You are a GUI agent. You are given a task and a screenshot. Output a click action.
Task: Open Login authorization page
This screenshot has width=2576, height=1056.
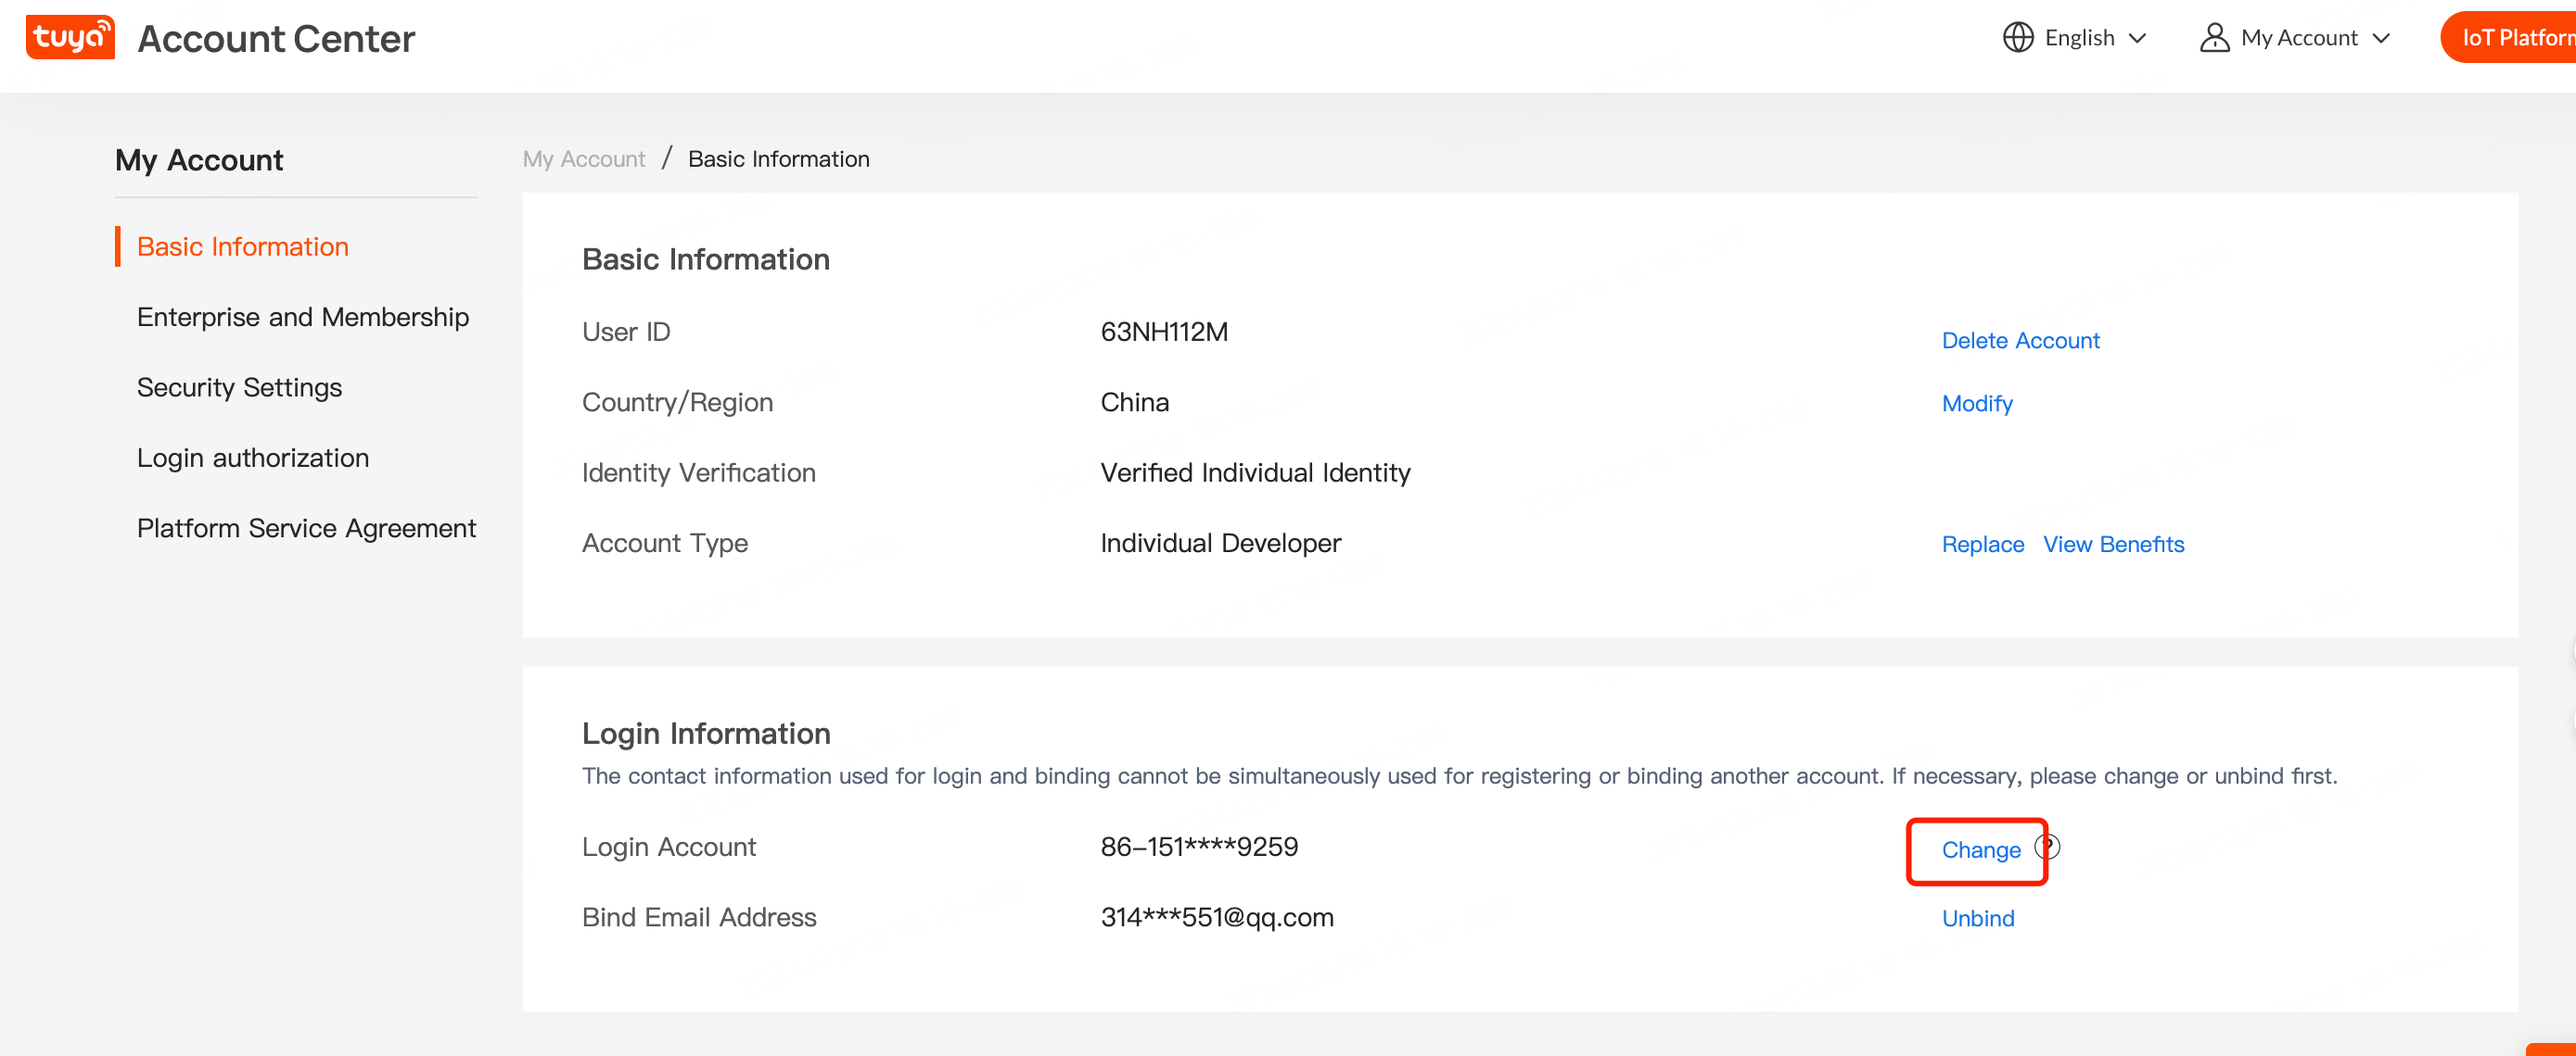253,458
